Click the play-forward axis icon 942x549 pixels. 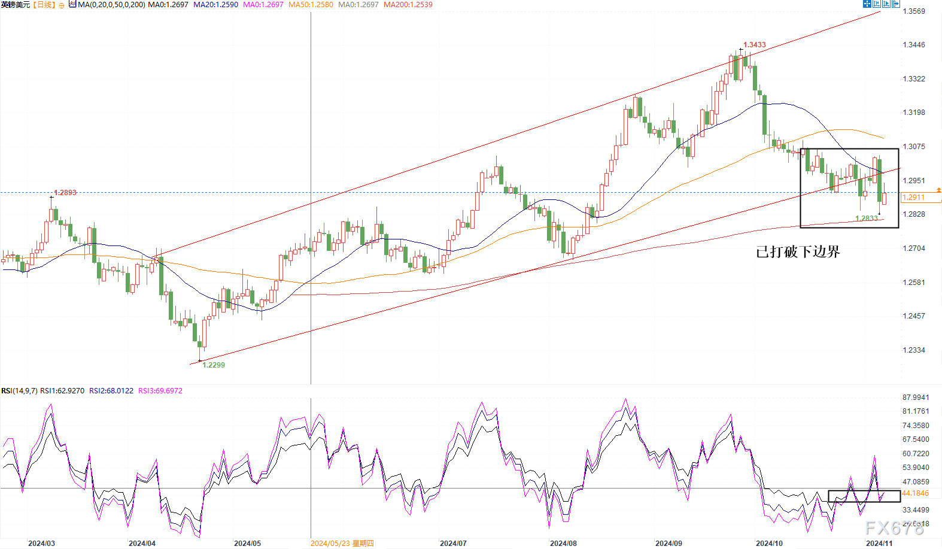886,4
